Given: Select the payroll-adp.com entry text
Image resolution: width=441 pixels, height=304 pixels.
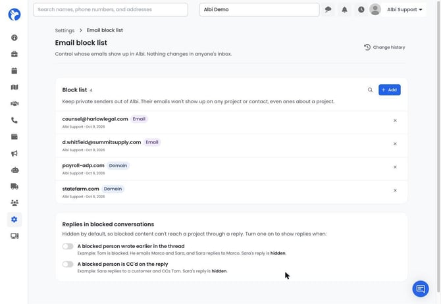Looking at the screenshot, I should 83,166.
